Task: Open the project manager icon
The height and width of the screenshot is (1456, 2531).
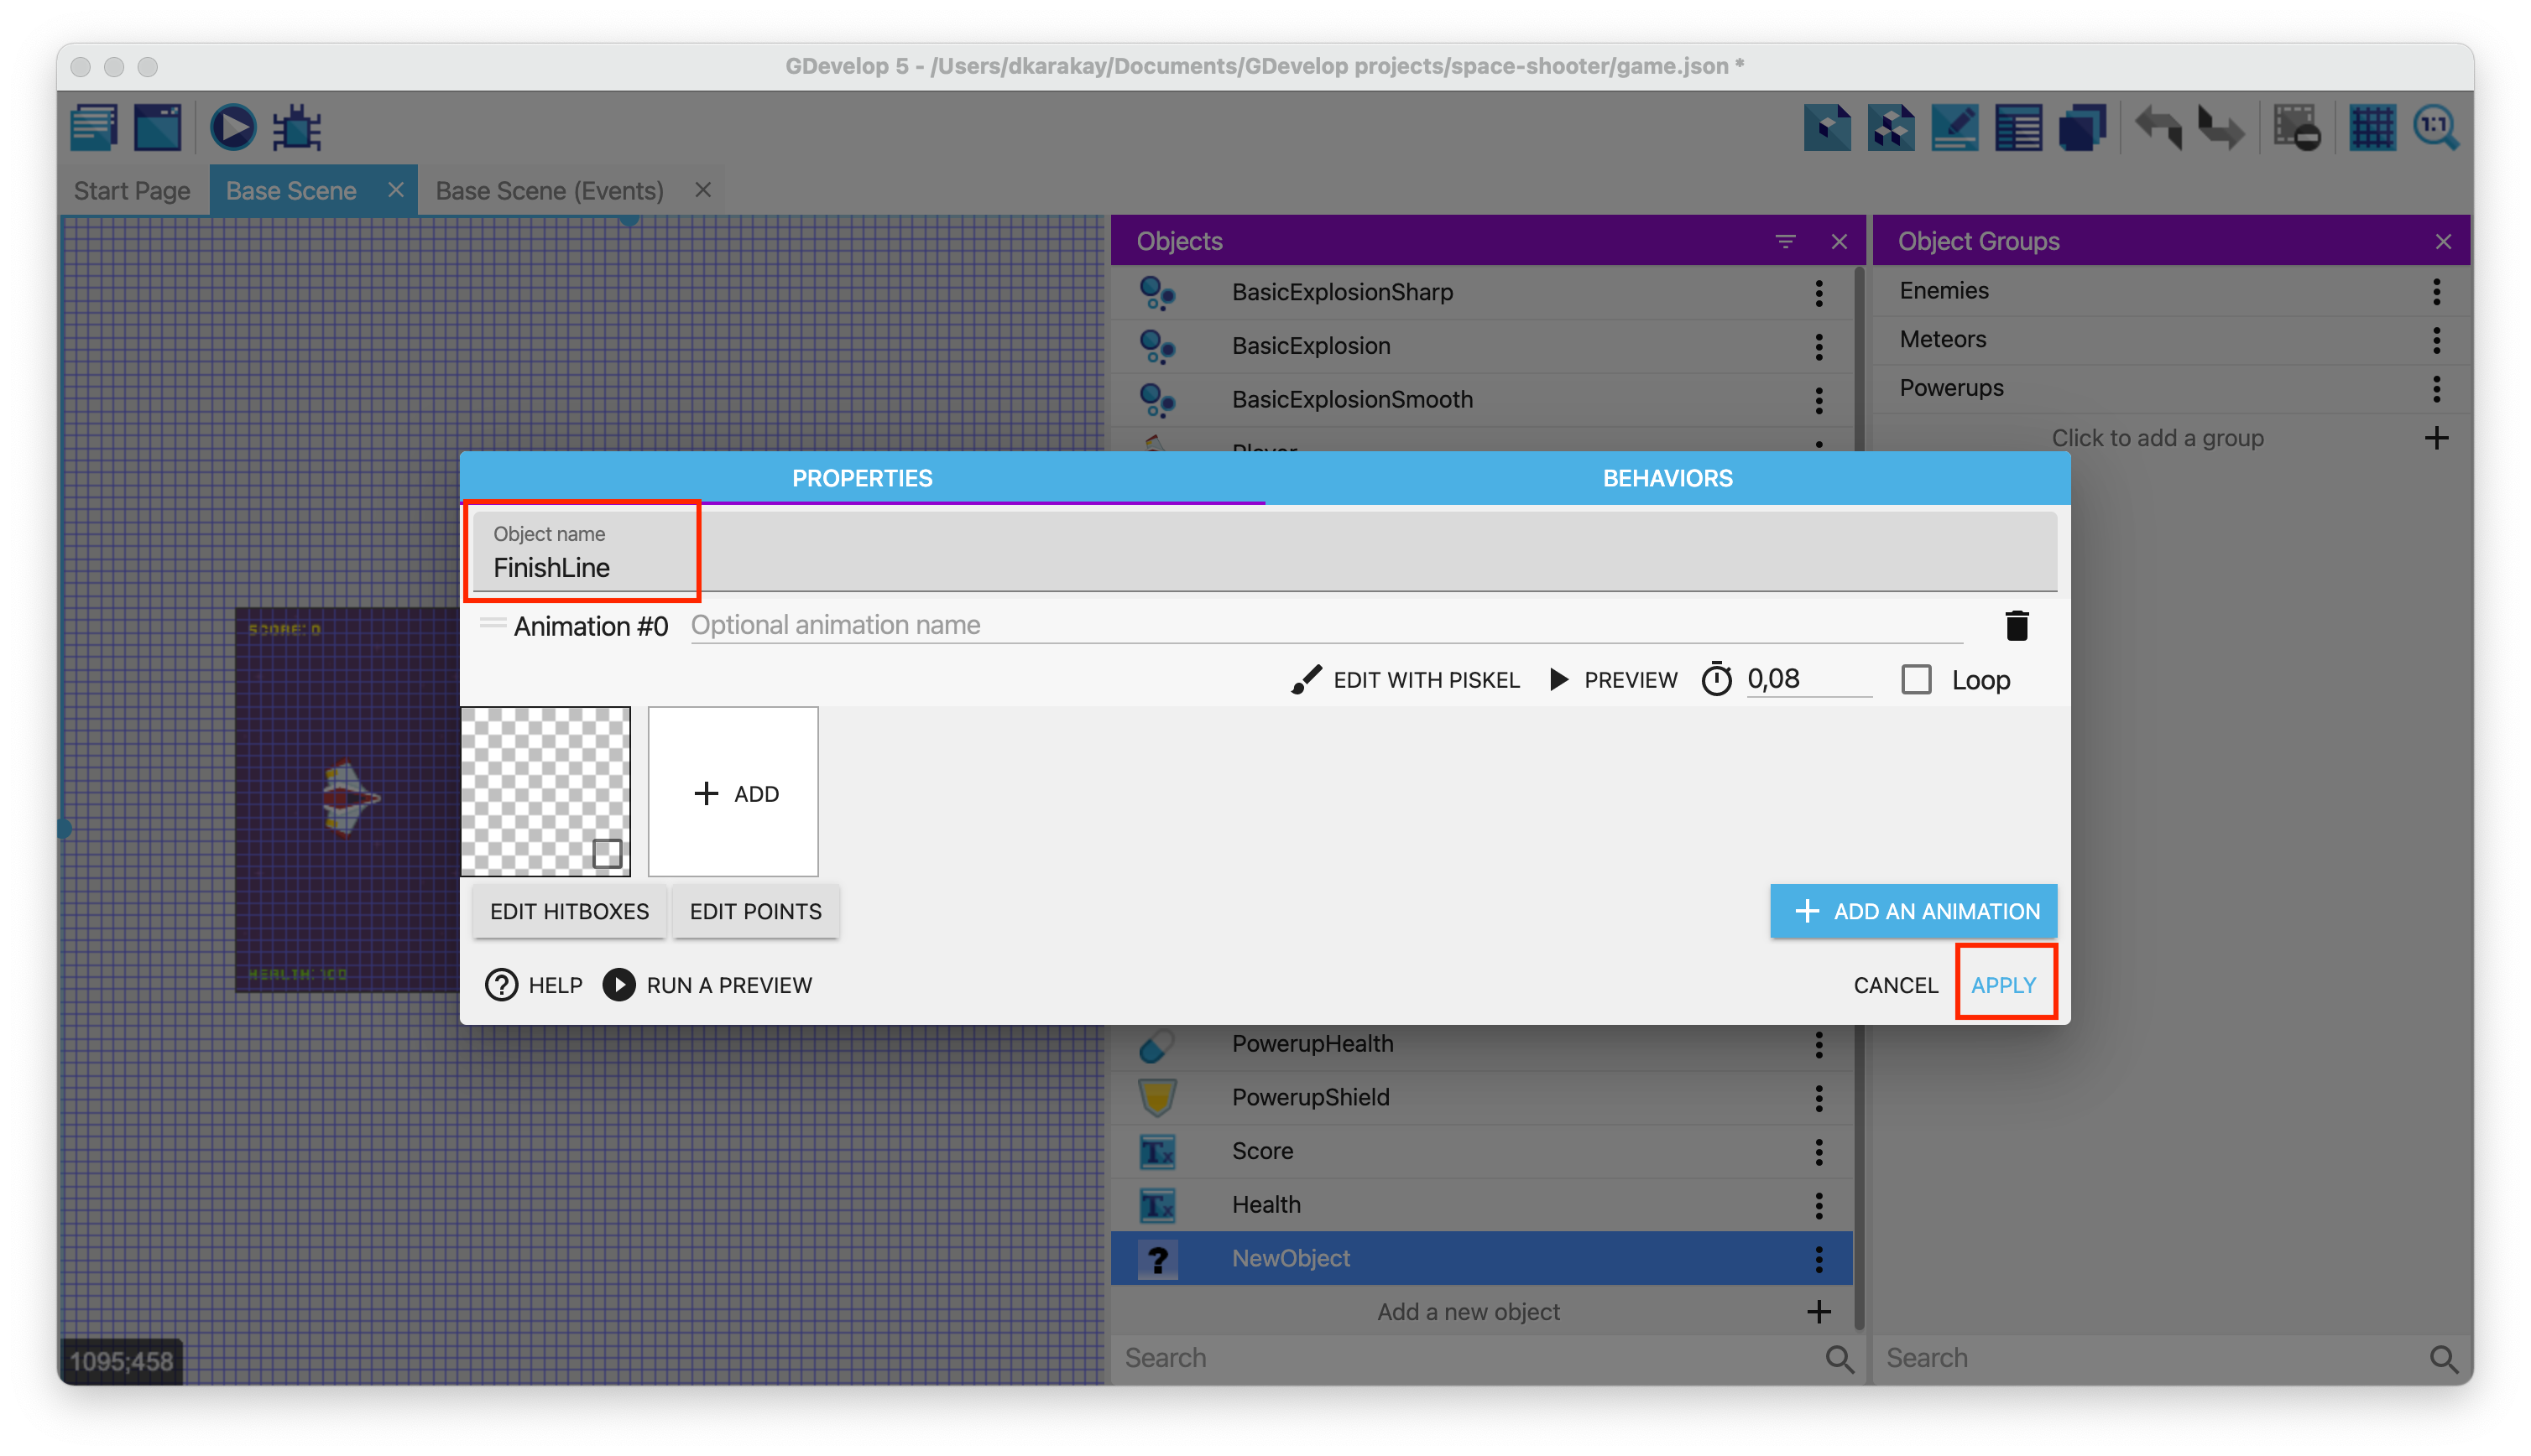Action: coord(94,128)
